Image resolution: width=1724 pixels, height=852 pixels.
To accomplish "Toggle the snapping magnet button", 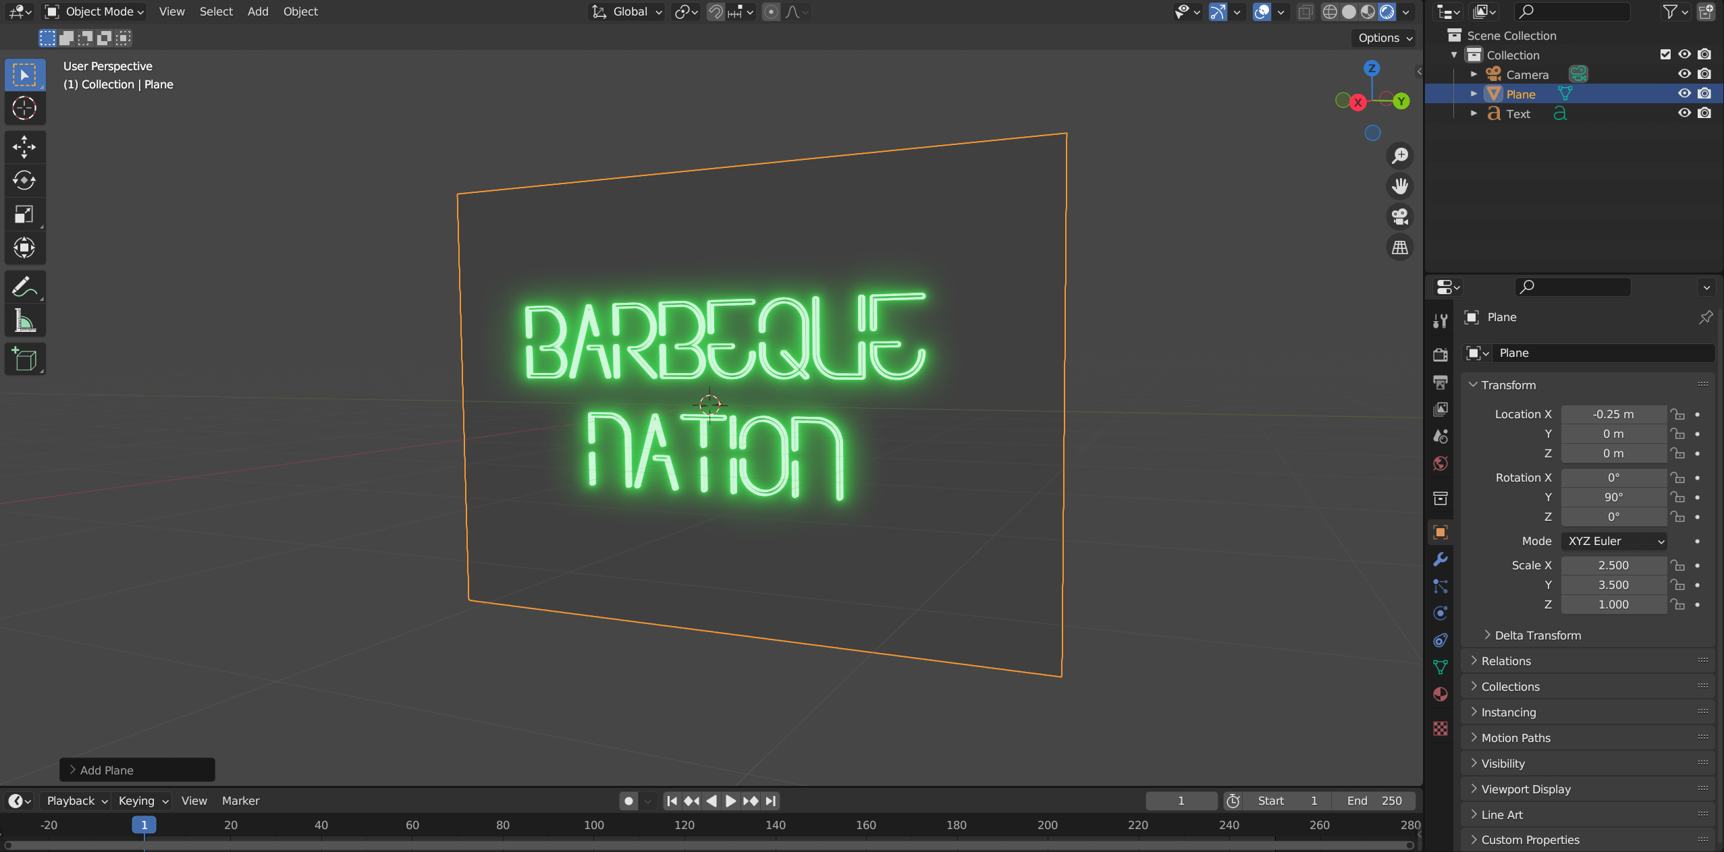I will click(716, 11).
